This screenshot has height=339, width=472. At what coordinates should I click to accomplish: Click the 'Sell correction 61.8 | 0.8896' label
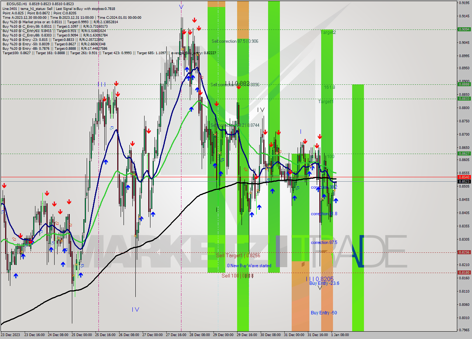tap(235, 85)
